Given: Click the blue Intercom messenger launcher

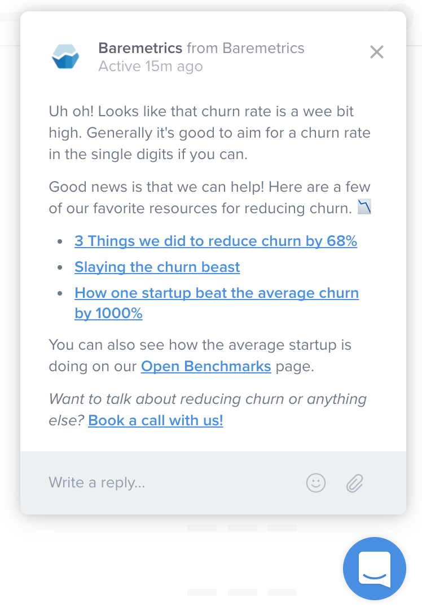Looking at the screenshot, I should 375,569.
